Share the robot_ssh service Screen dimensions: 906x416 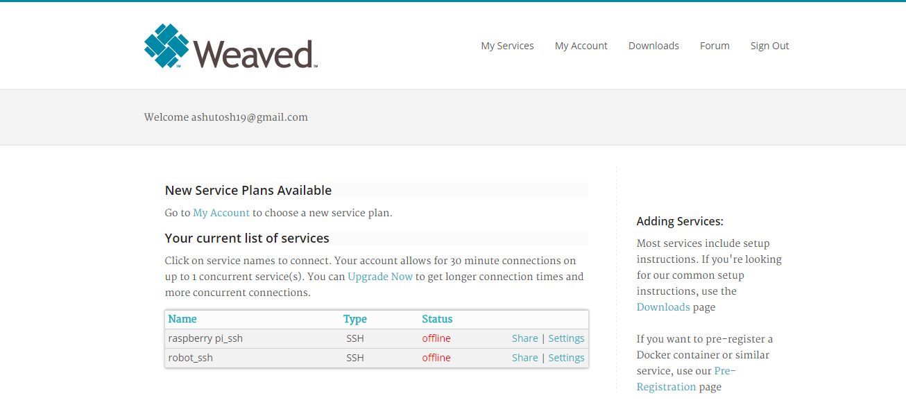(524, 358)
